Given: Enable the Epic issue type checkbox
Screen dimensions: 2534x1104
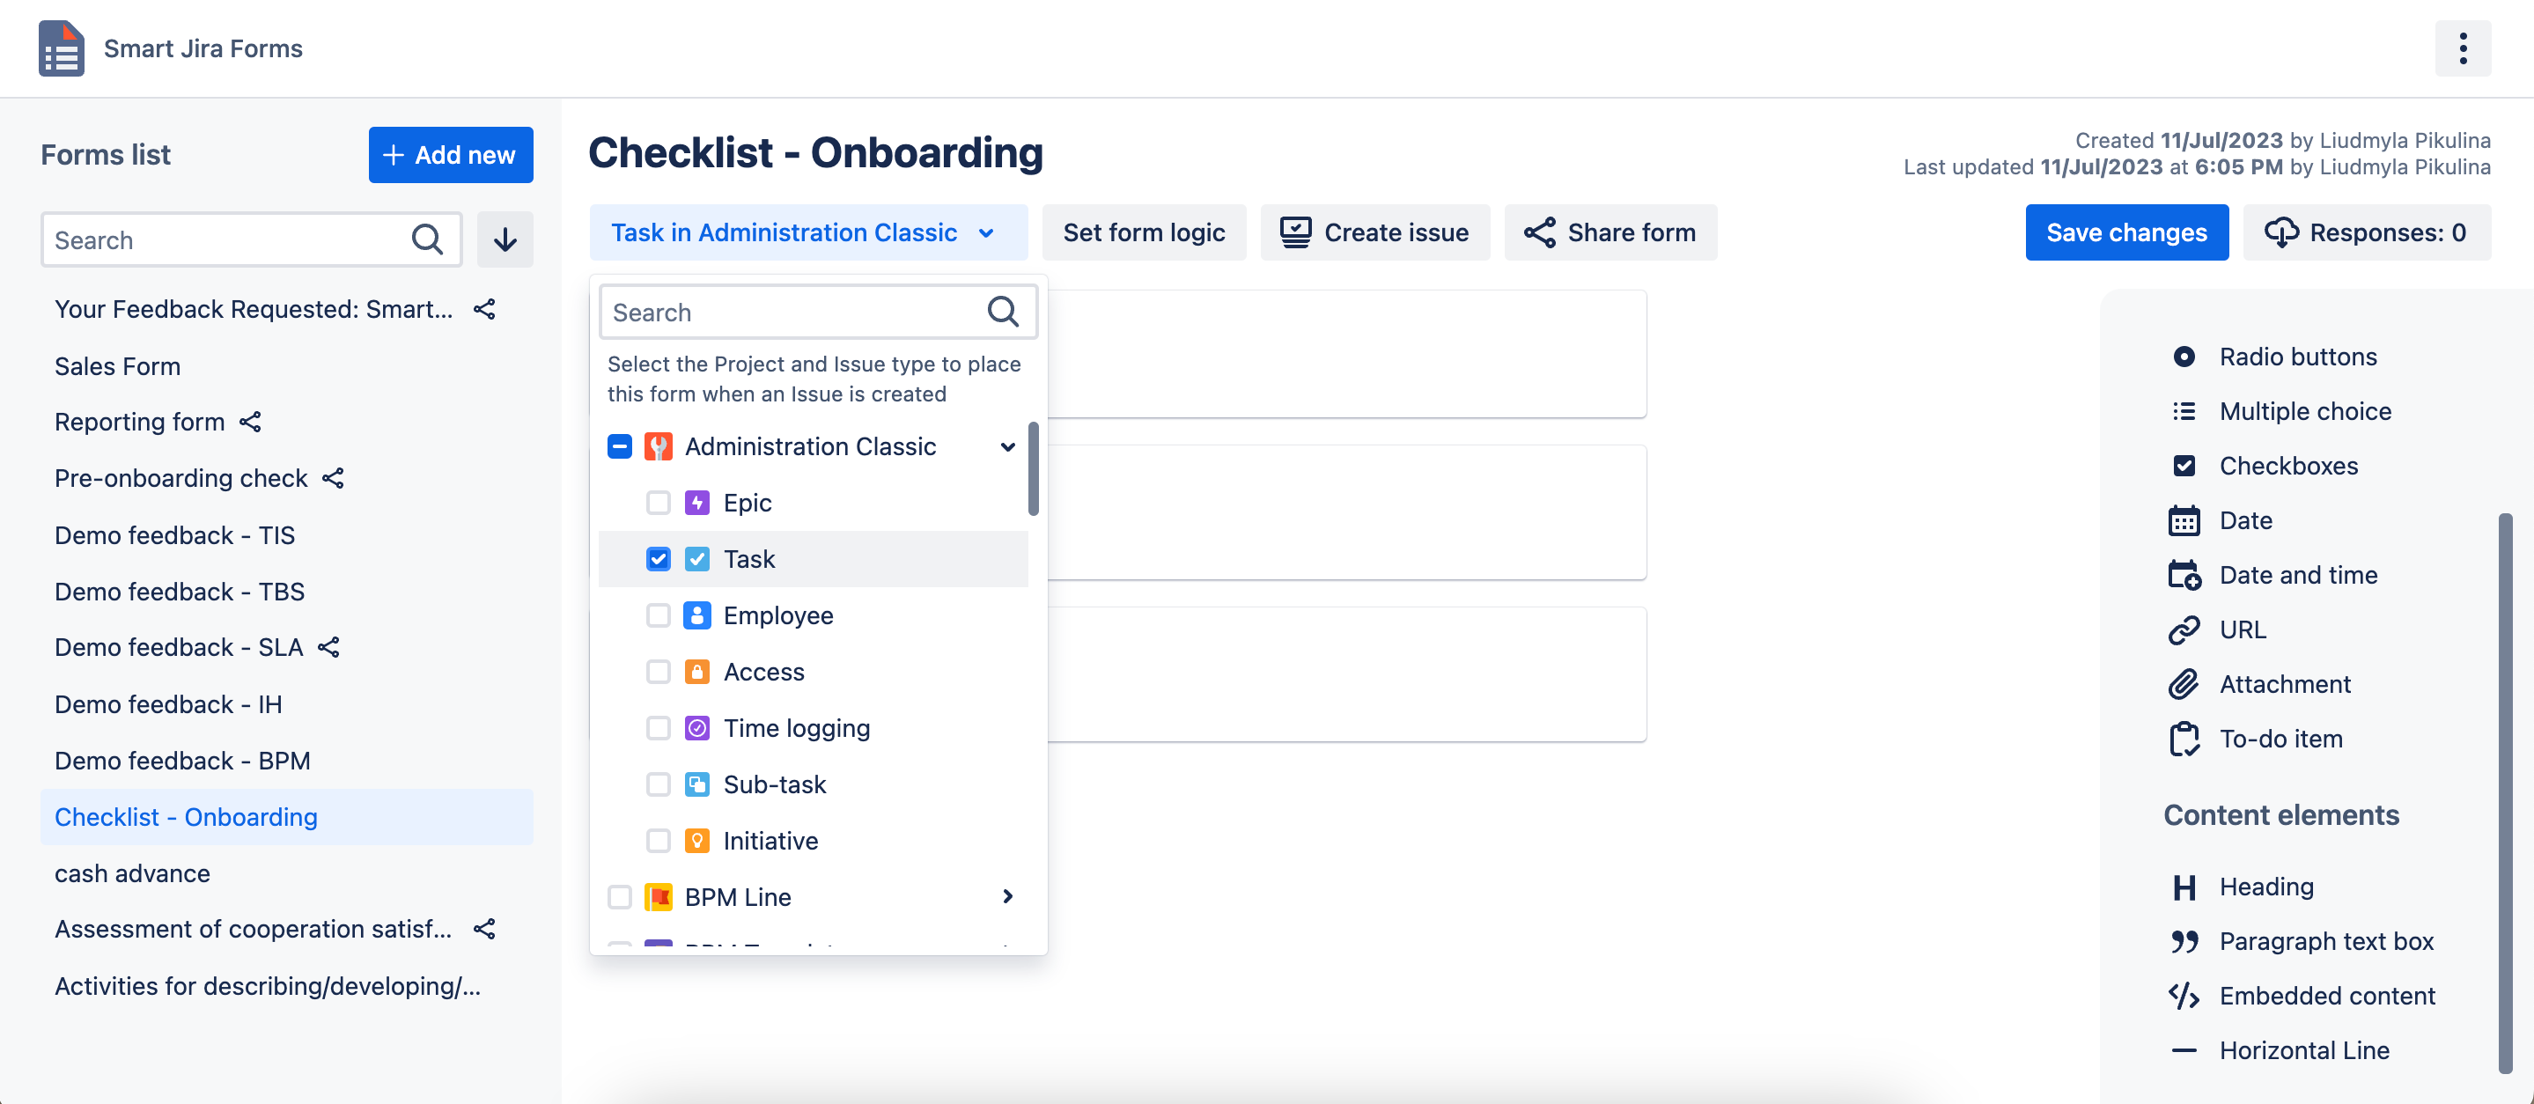Looking at the screenshot, I should (658, 503).
